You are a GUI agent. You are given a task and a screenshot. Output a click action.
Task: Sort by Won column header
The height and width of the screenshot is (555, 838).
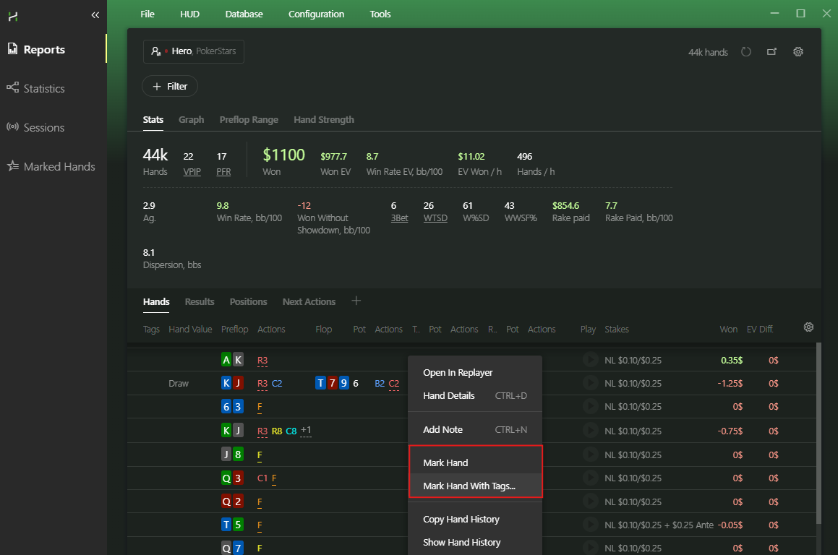tap(728, 329)
